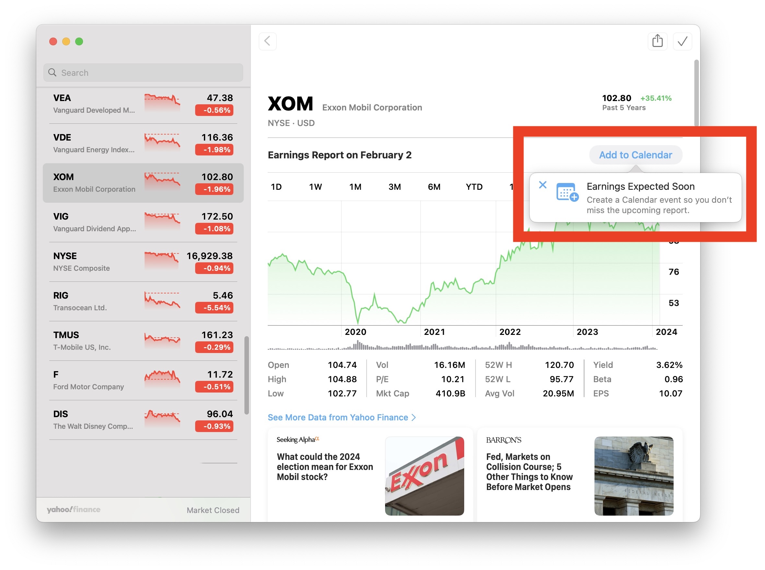Select the XOM watchlist row
This screenshot has width=765, height=570.
coord(143,183)
